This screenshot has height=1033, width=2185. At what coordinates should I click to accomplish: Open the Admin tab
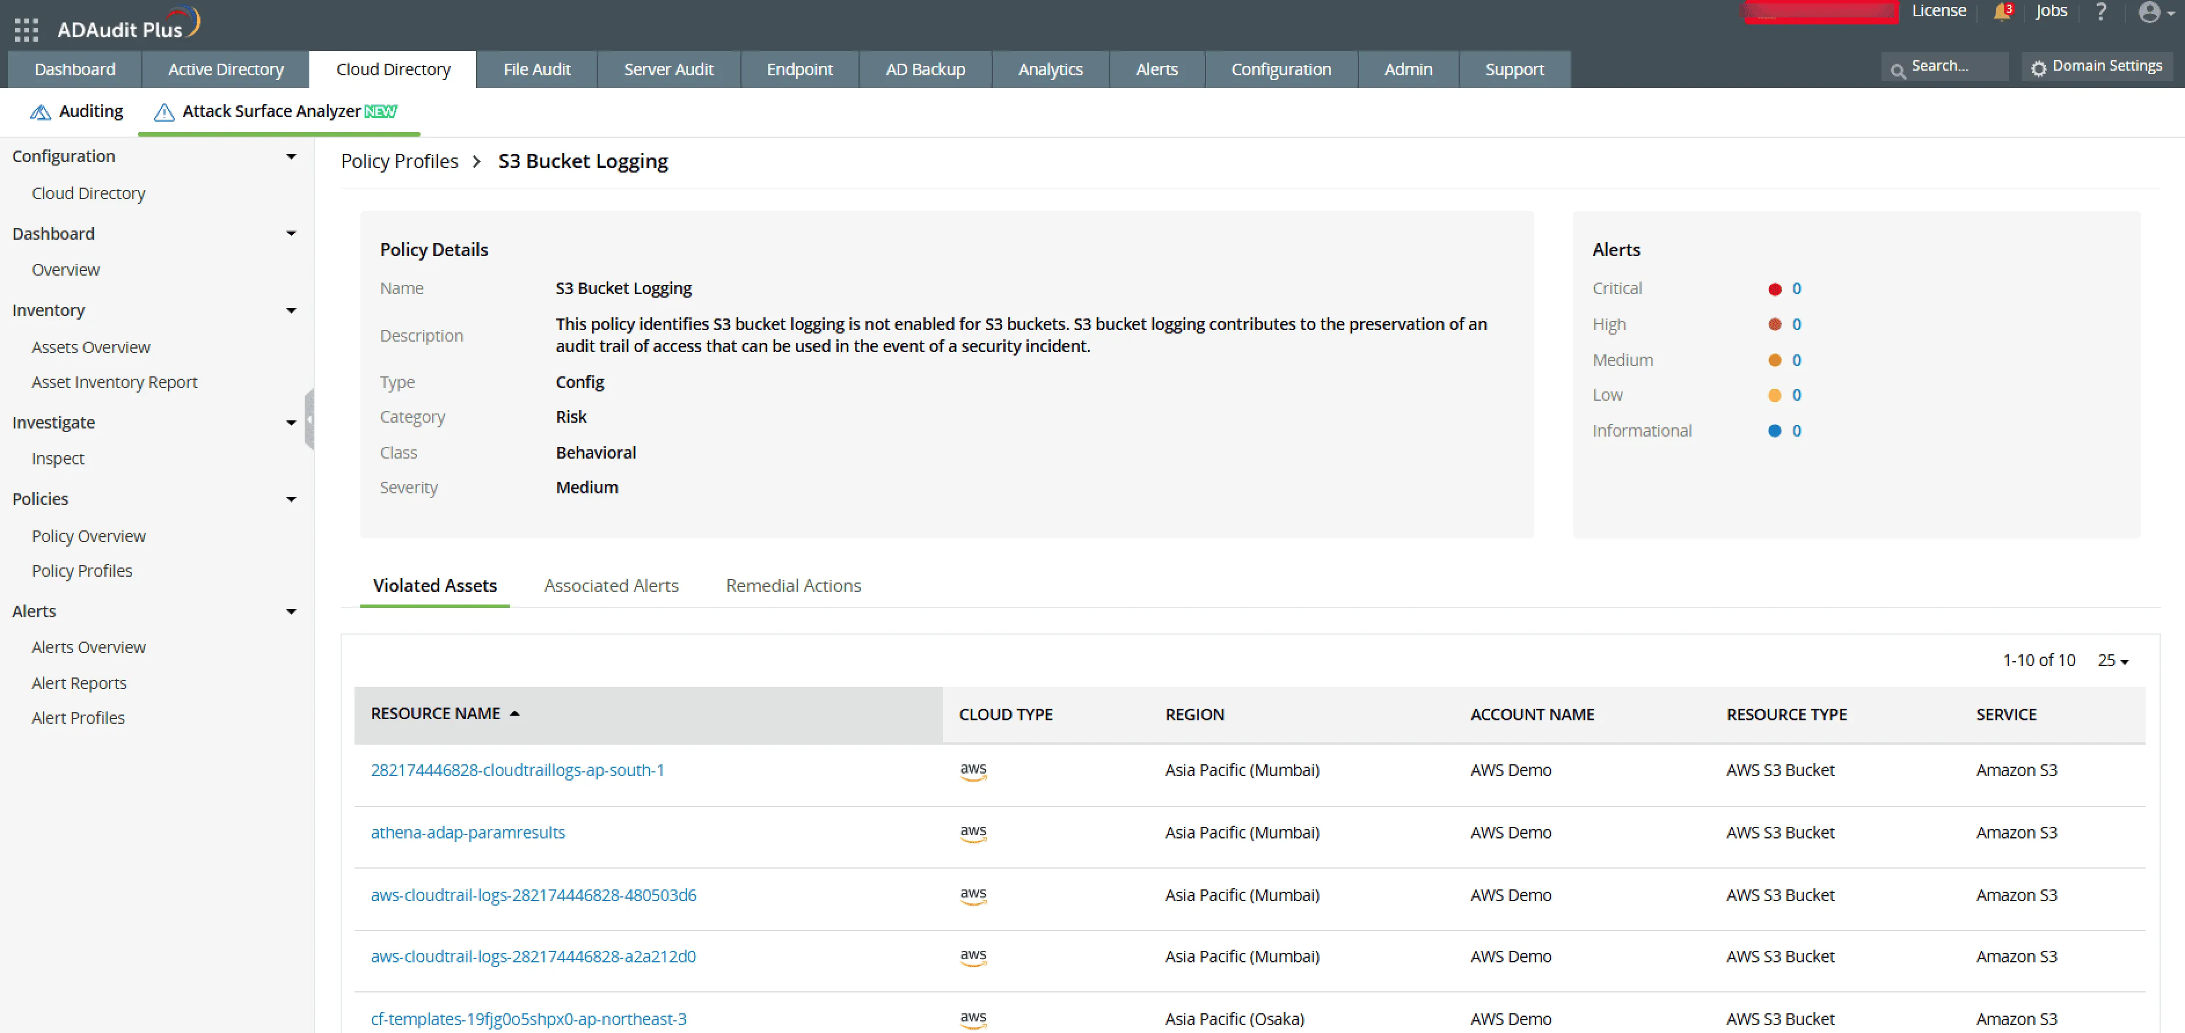[1408, 69]
